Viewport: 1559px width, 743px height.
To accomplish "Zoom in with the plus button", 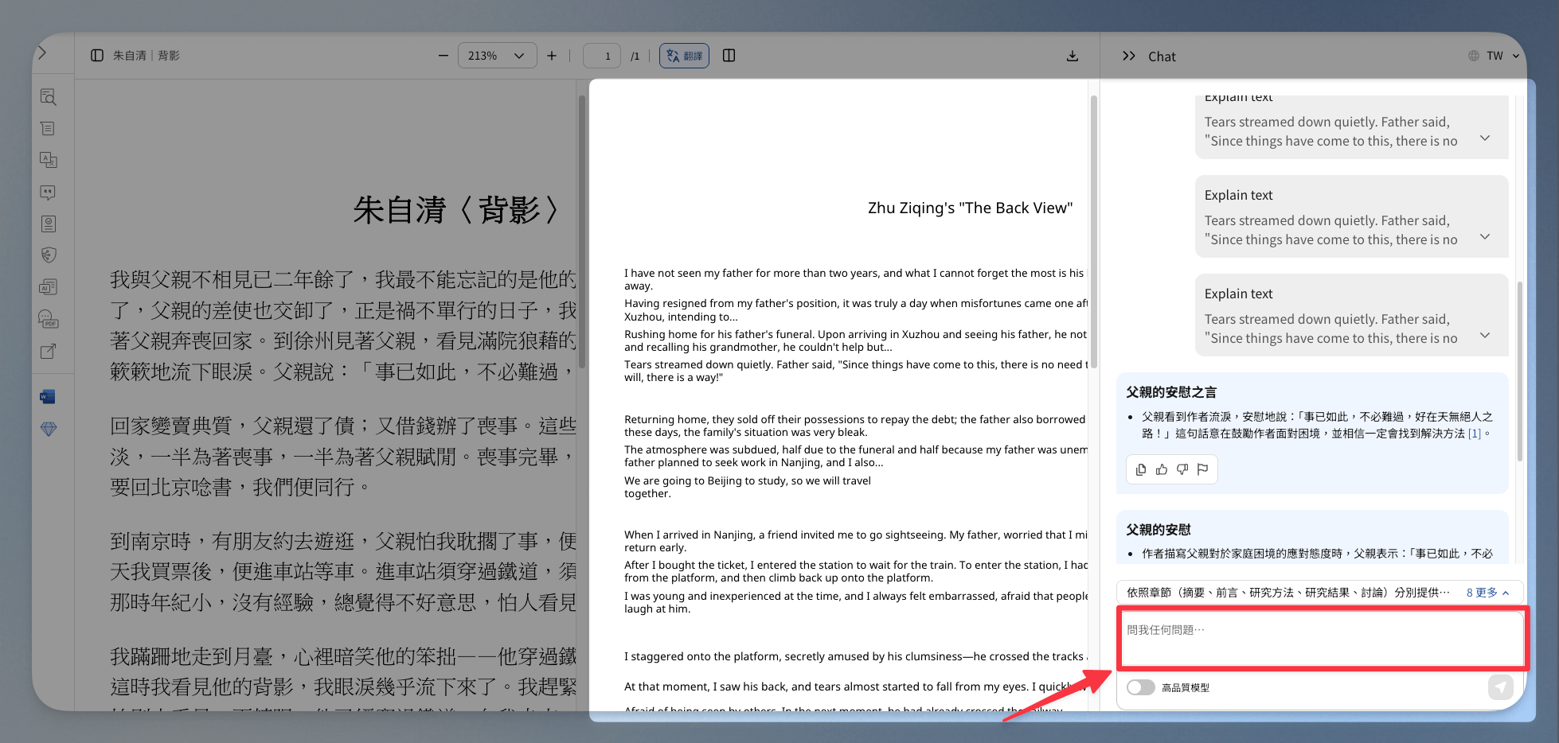I will (x=552, y=56).
